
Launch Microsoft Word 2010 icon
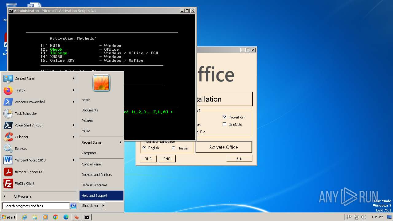[x=8, y=160]
